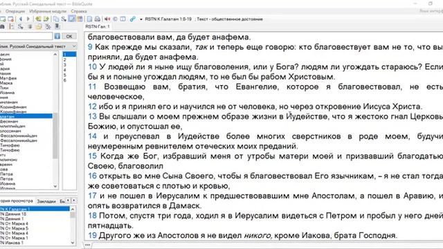Click the magnifier icon in second toolbar row
The height and width of the screenshot is (249, 443).
tap(20, 26)
